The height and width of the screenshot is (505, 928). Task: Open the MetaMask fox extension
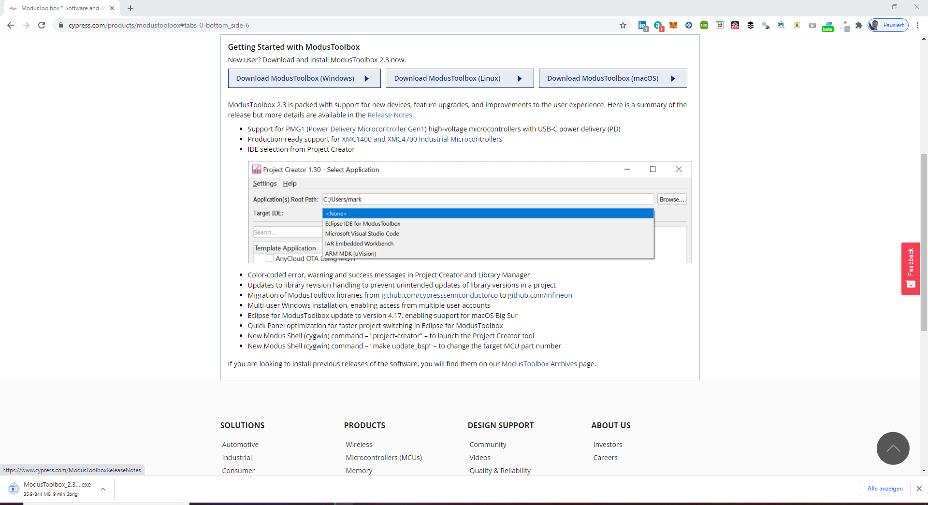click(673, 25)
